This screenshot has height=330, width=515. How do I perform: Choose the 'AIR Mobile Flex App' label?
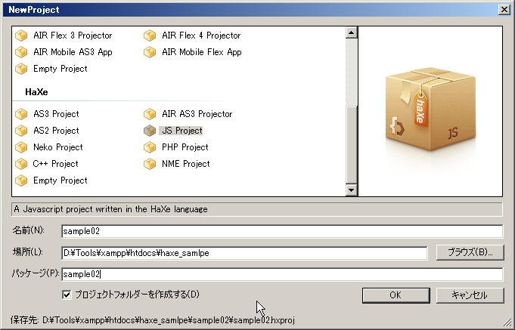(x=201, y=52)
